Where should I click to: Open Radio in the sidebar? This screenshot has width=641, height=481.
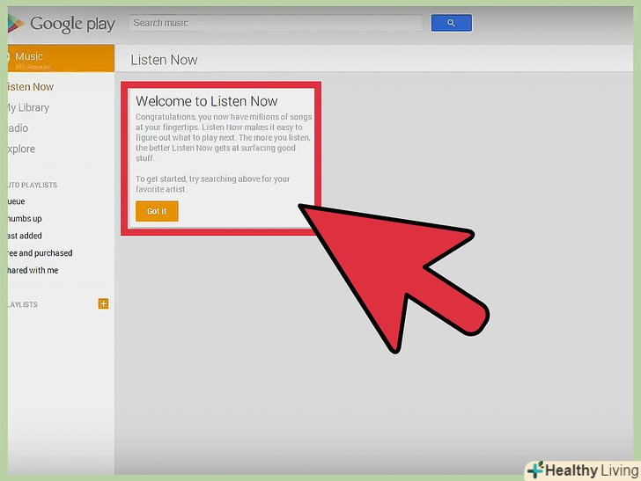[x=18, y=128]
